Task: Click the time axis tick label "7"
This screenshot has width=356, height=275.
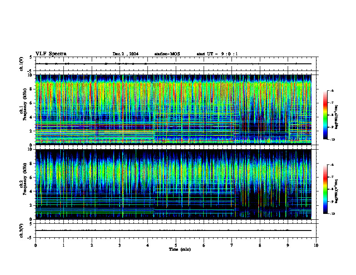Action: 232,245
